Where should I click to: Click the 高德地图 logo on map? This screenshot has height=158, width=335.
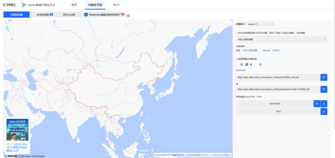[x=11, y=156]
